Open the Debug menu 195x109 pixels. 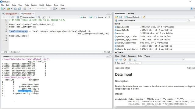point(48,5)
